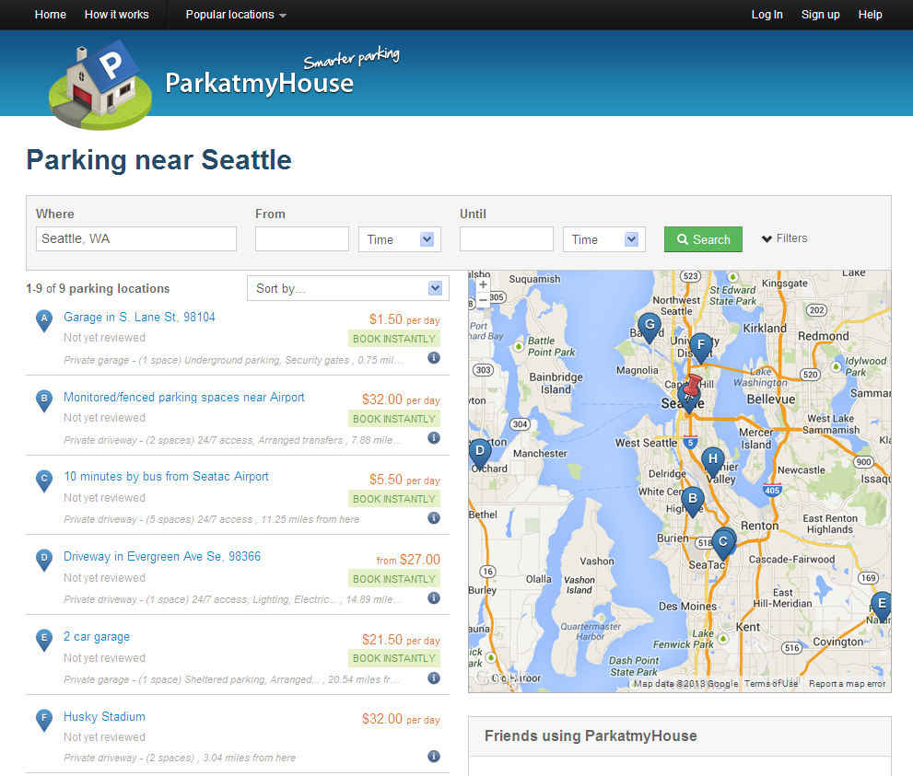Viewport: 913px width, 776px height.
Task: Click map pin C near SeaTac
Action: tap(723, 544)
